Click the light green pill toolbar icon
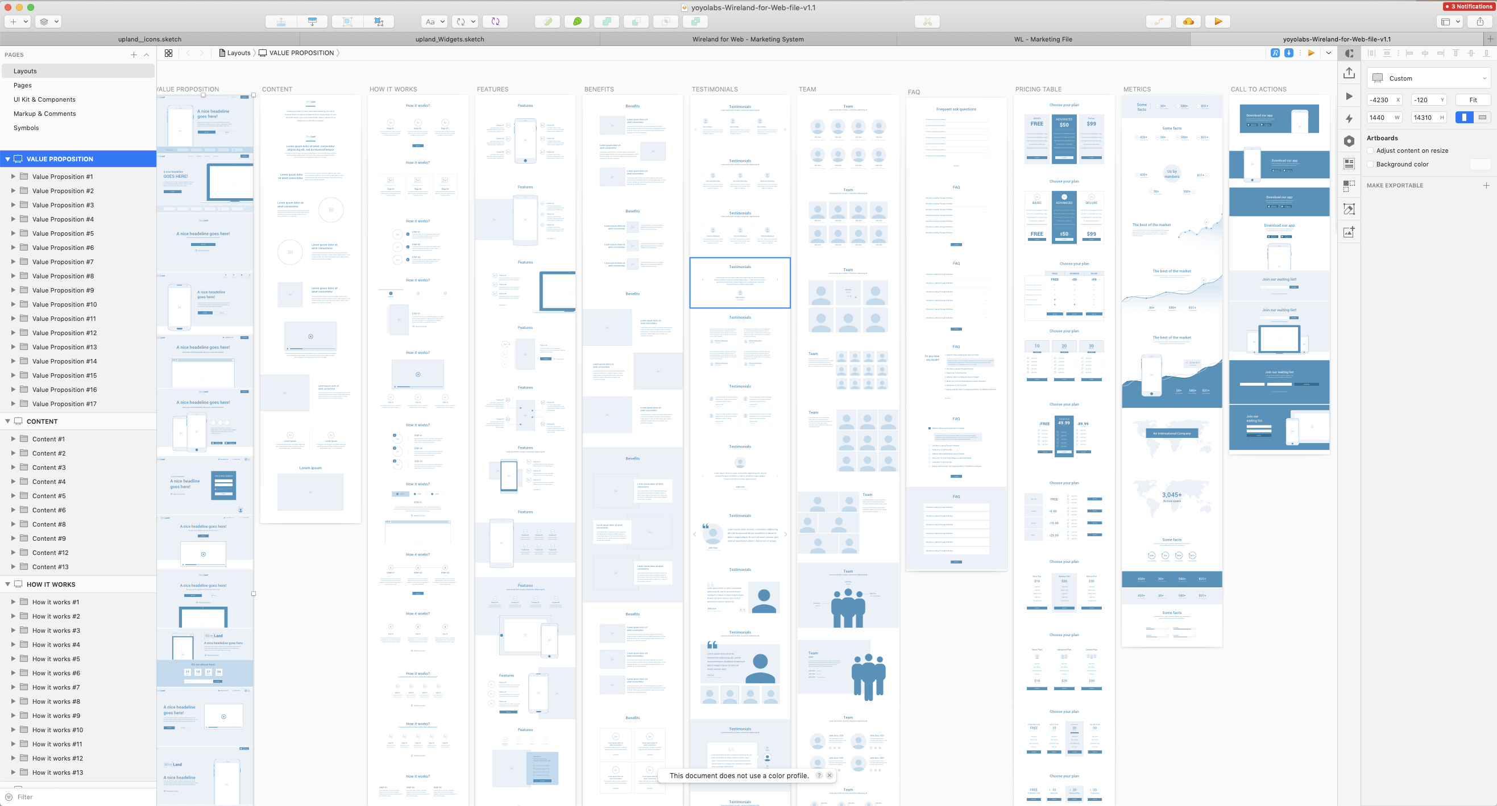This screenshot has height=806, width=1497. point(548,22)
